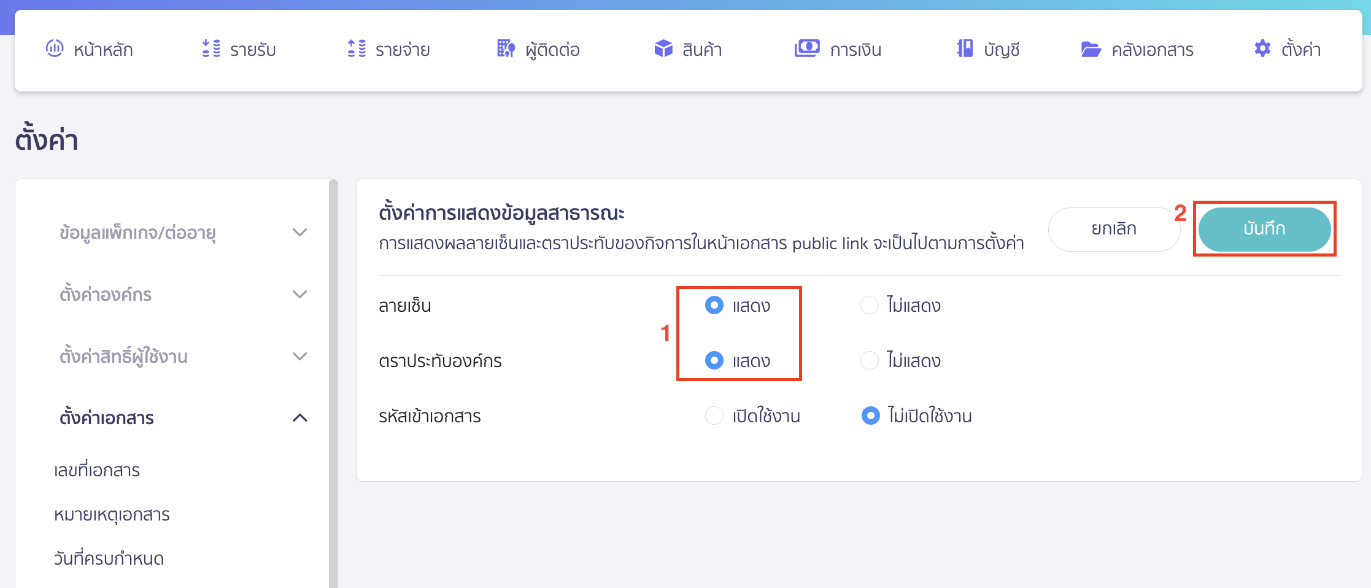Select ไม่แสดง for ตราประทับองค์กร
The width and height of the screenshot is (1371, 588).
point(870,360)
